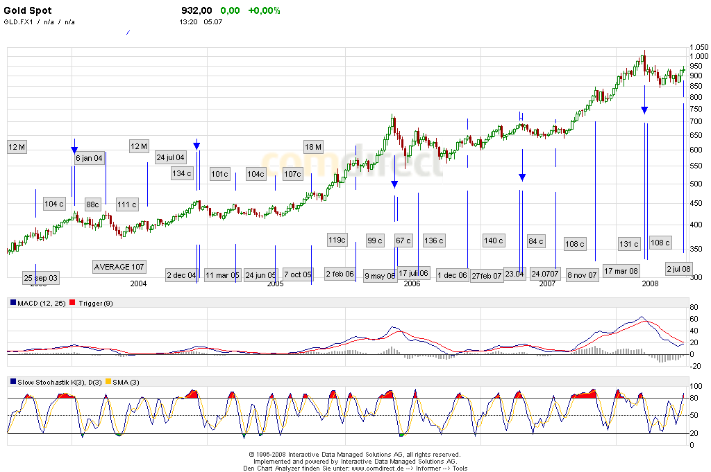Click the blue arrow above the 67 c label

tap(394, 184)
